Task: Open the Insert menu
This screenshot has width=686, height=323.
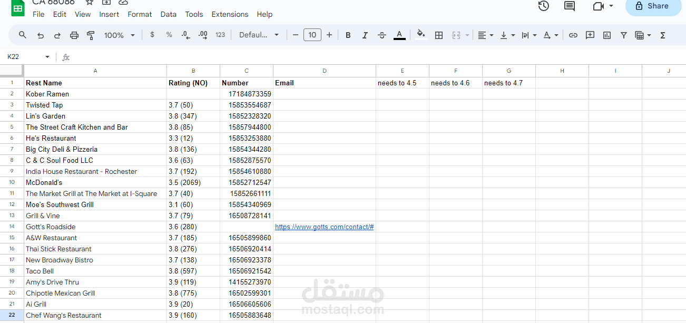Action: click(x=109, y=14)
